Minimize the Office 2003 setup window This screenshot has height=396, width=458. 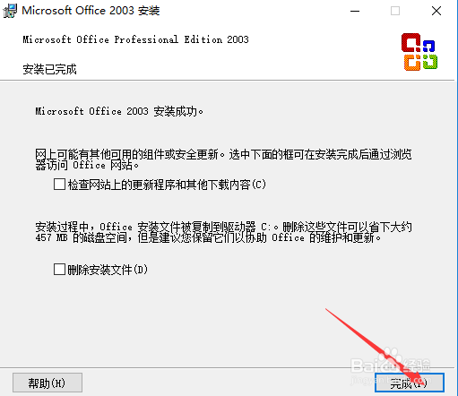355,11
